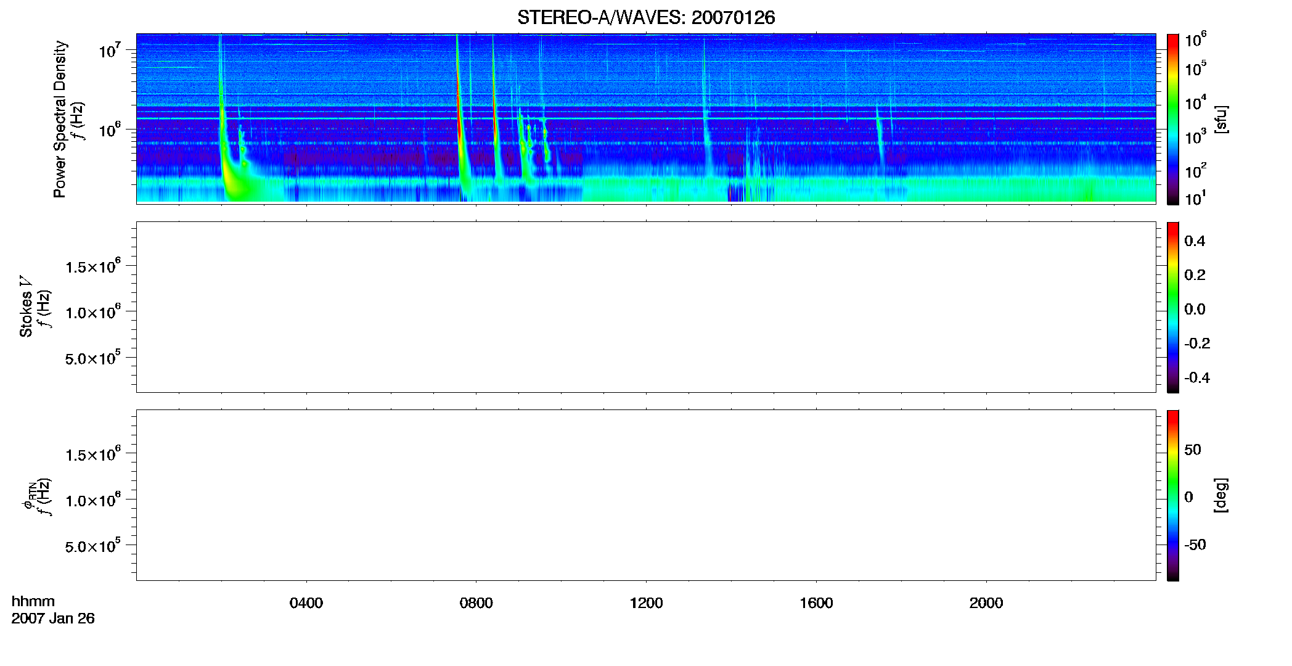Click the [sfu] unit label
1292x666 pixels.
[1221, 119]
